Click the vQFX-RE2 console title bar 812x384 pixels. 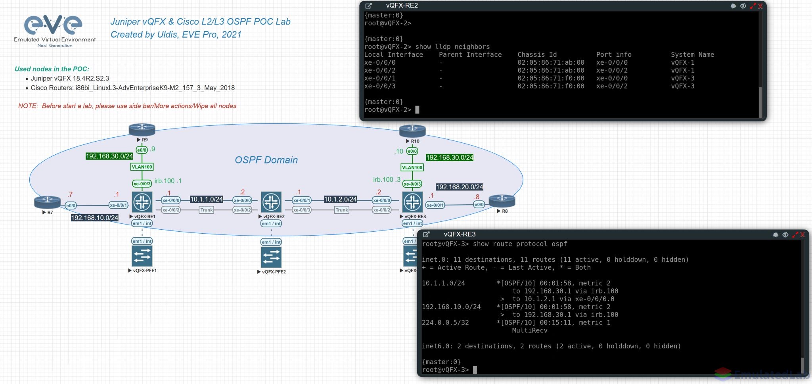[x=563, y=6]
